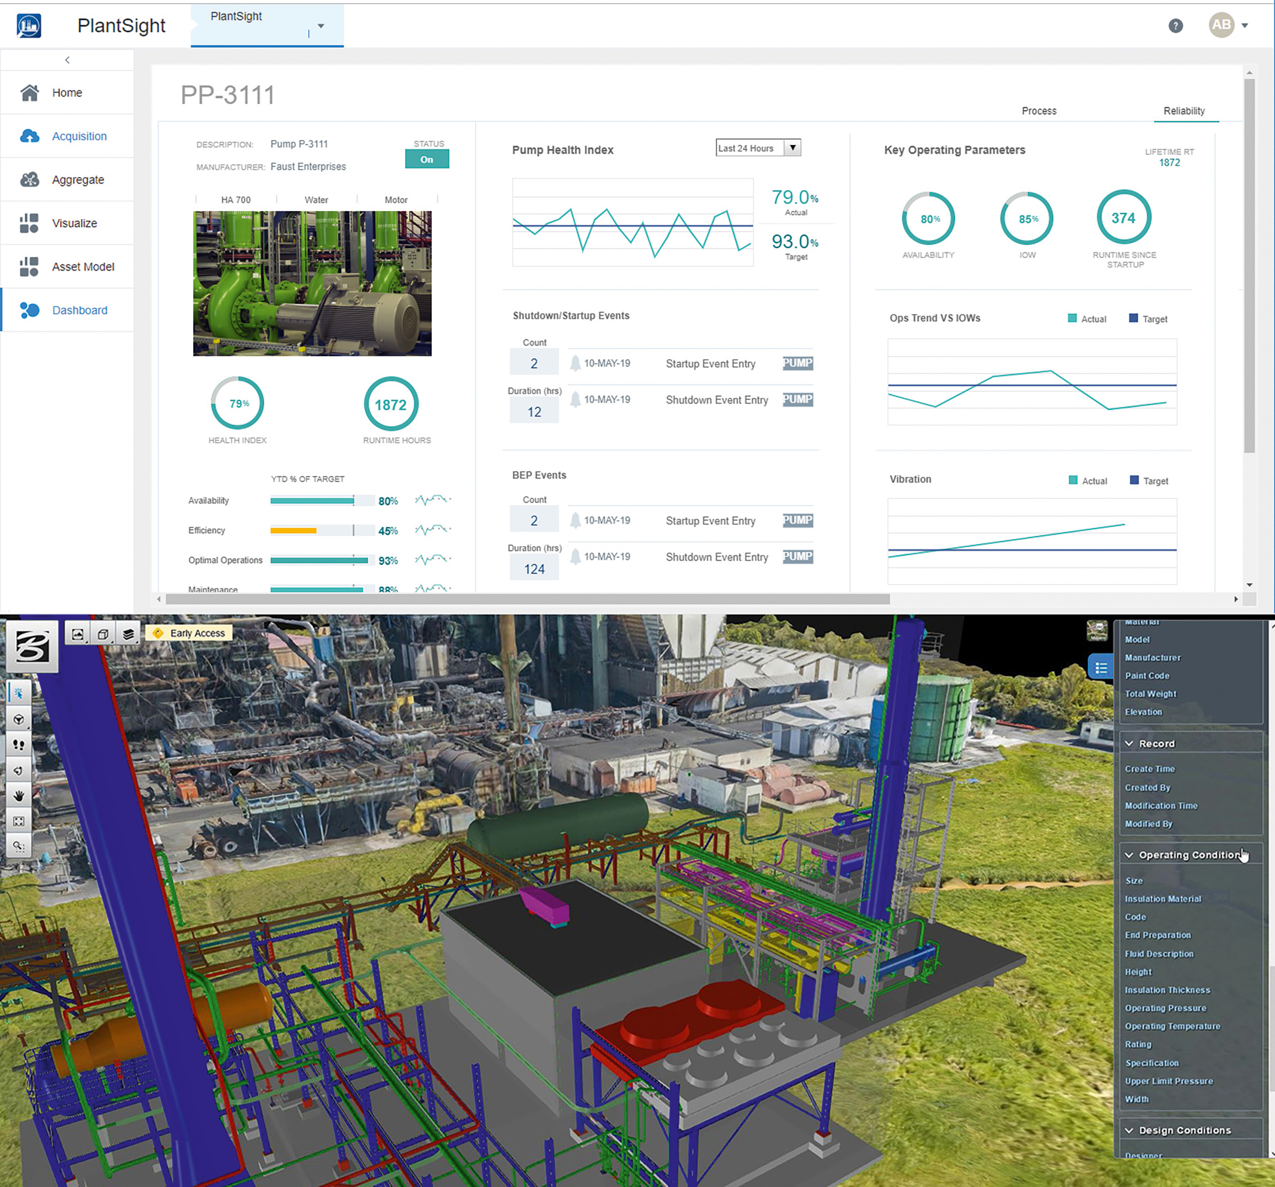
Task: Click the Pump Health Index chart
Action: 633,222
